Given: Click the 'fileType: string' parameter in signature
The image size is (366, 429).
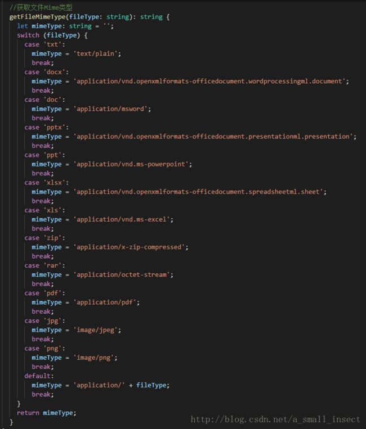Looking at the screenshot, I should [99, 17].
